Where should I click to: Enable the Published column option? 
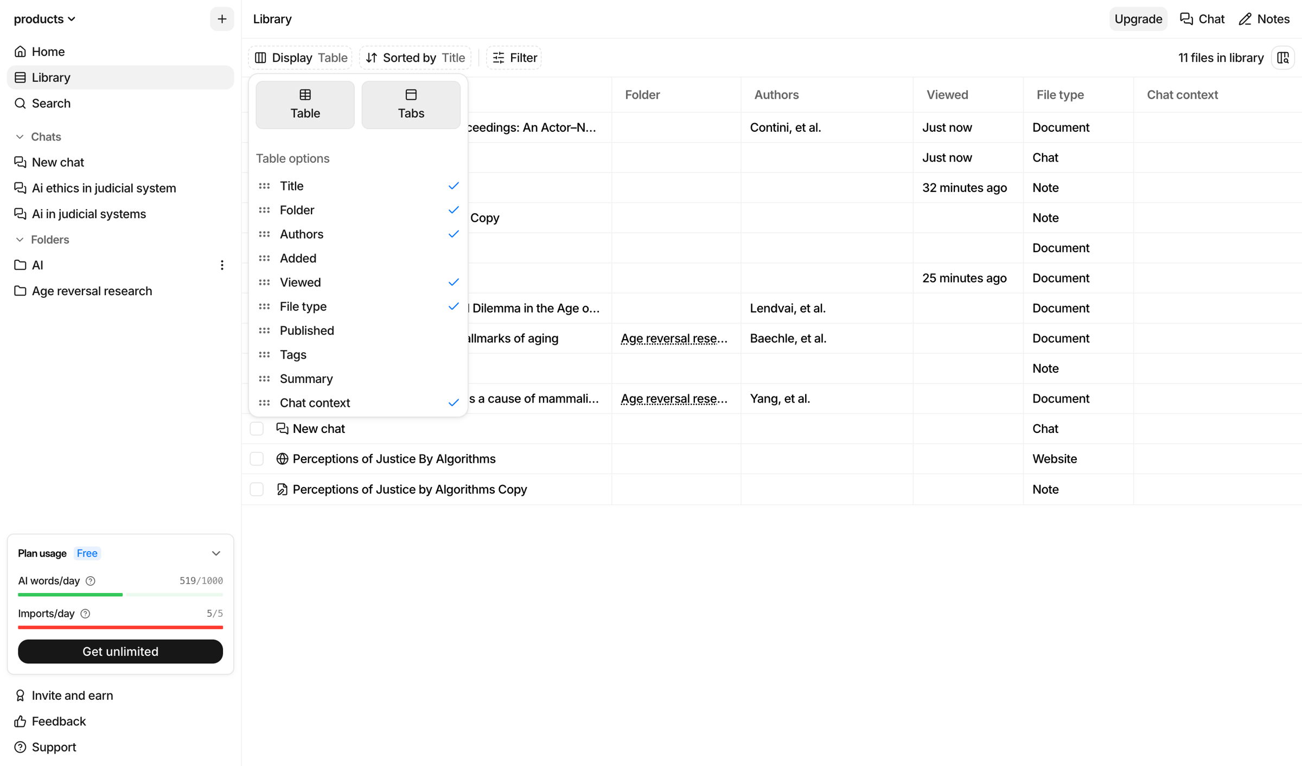(x=358, y=330)
